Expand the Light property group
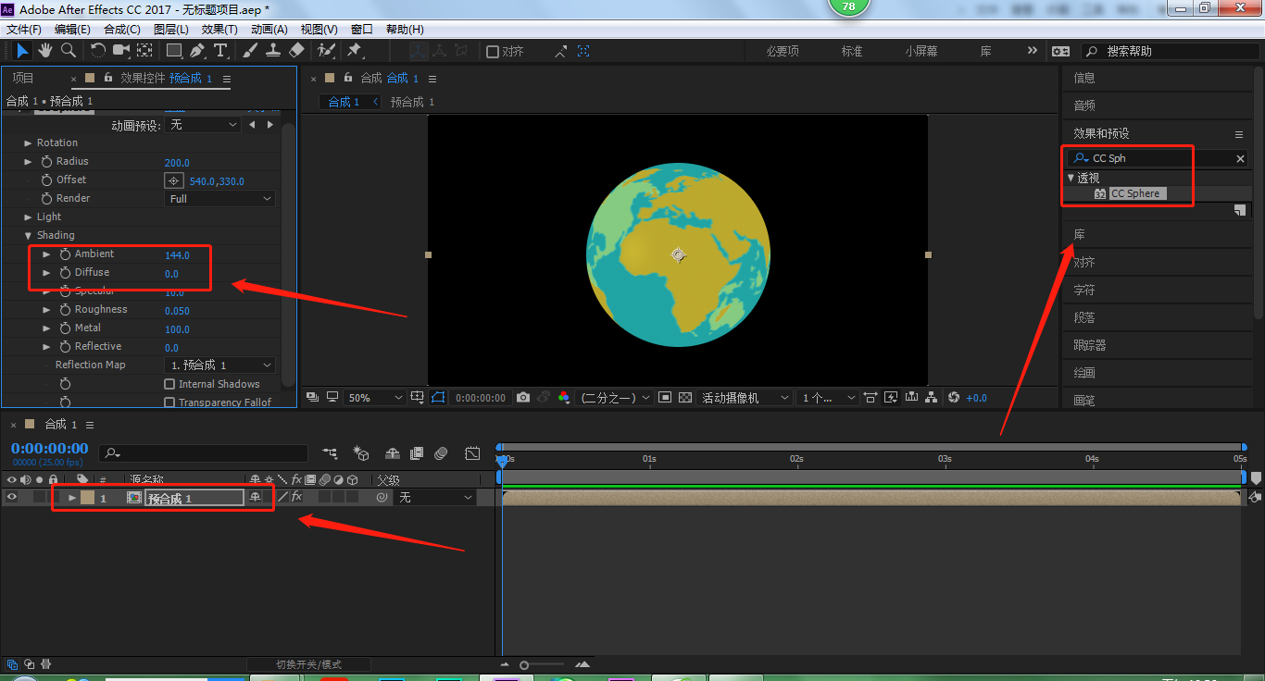Image resolution: width=1265 pixels, height=681 pixels. 28,217
